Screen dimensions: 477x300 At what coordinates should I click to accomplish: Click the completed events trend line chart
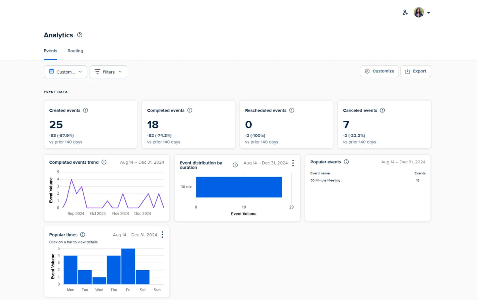(113, 194)
